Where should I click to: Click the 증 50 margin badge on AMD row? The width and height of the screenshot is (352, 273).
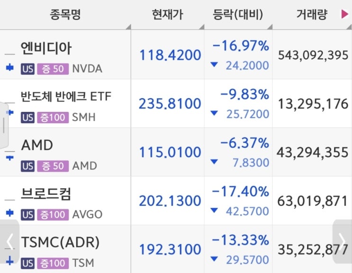coord(53,166)
